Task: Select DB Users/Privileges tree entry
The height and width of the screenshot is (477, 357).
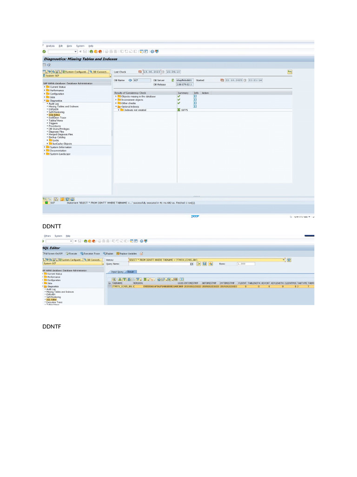Action: coord(59,129)
